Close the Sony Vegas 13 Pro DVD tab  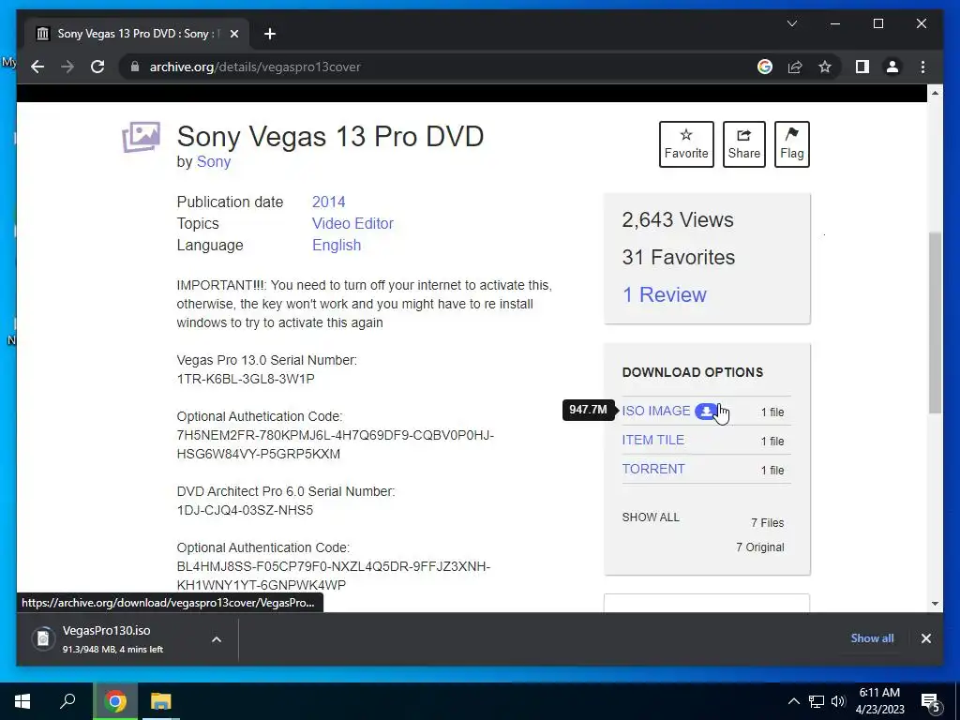point(233,34)
